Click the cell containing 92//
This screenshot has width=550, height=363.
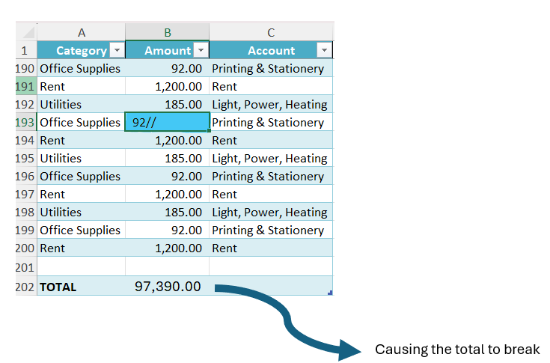tap(168, 122)
